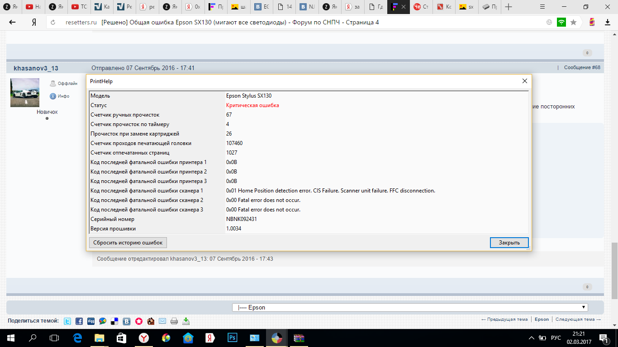Click the "Закрыть" button in PrintHelp
Viewport: 618px width, 347px height.
pos(509,243)
